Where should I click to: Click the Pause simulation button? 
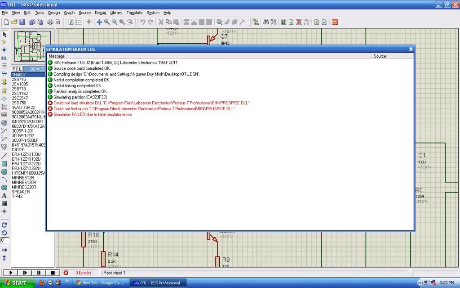point(39,273)
